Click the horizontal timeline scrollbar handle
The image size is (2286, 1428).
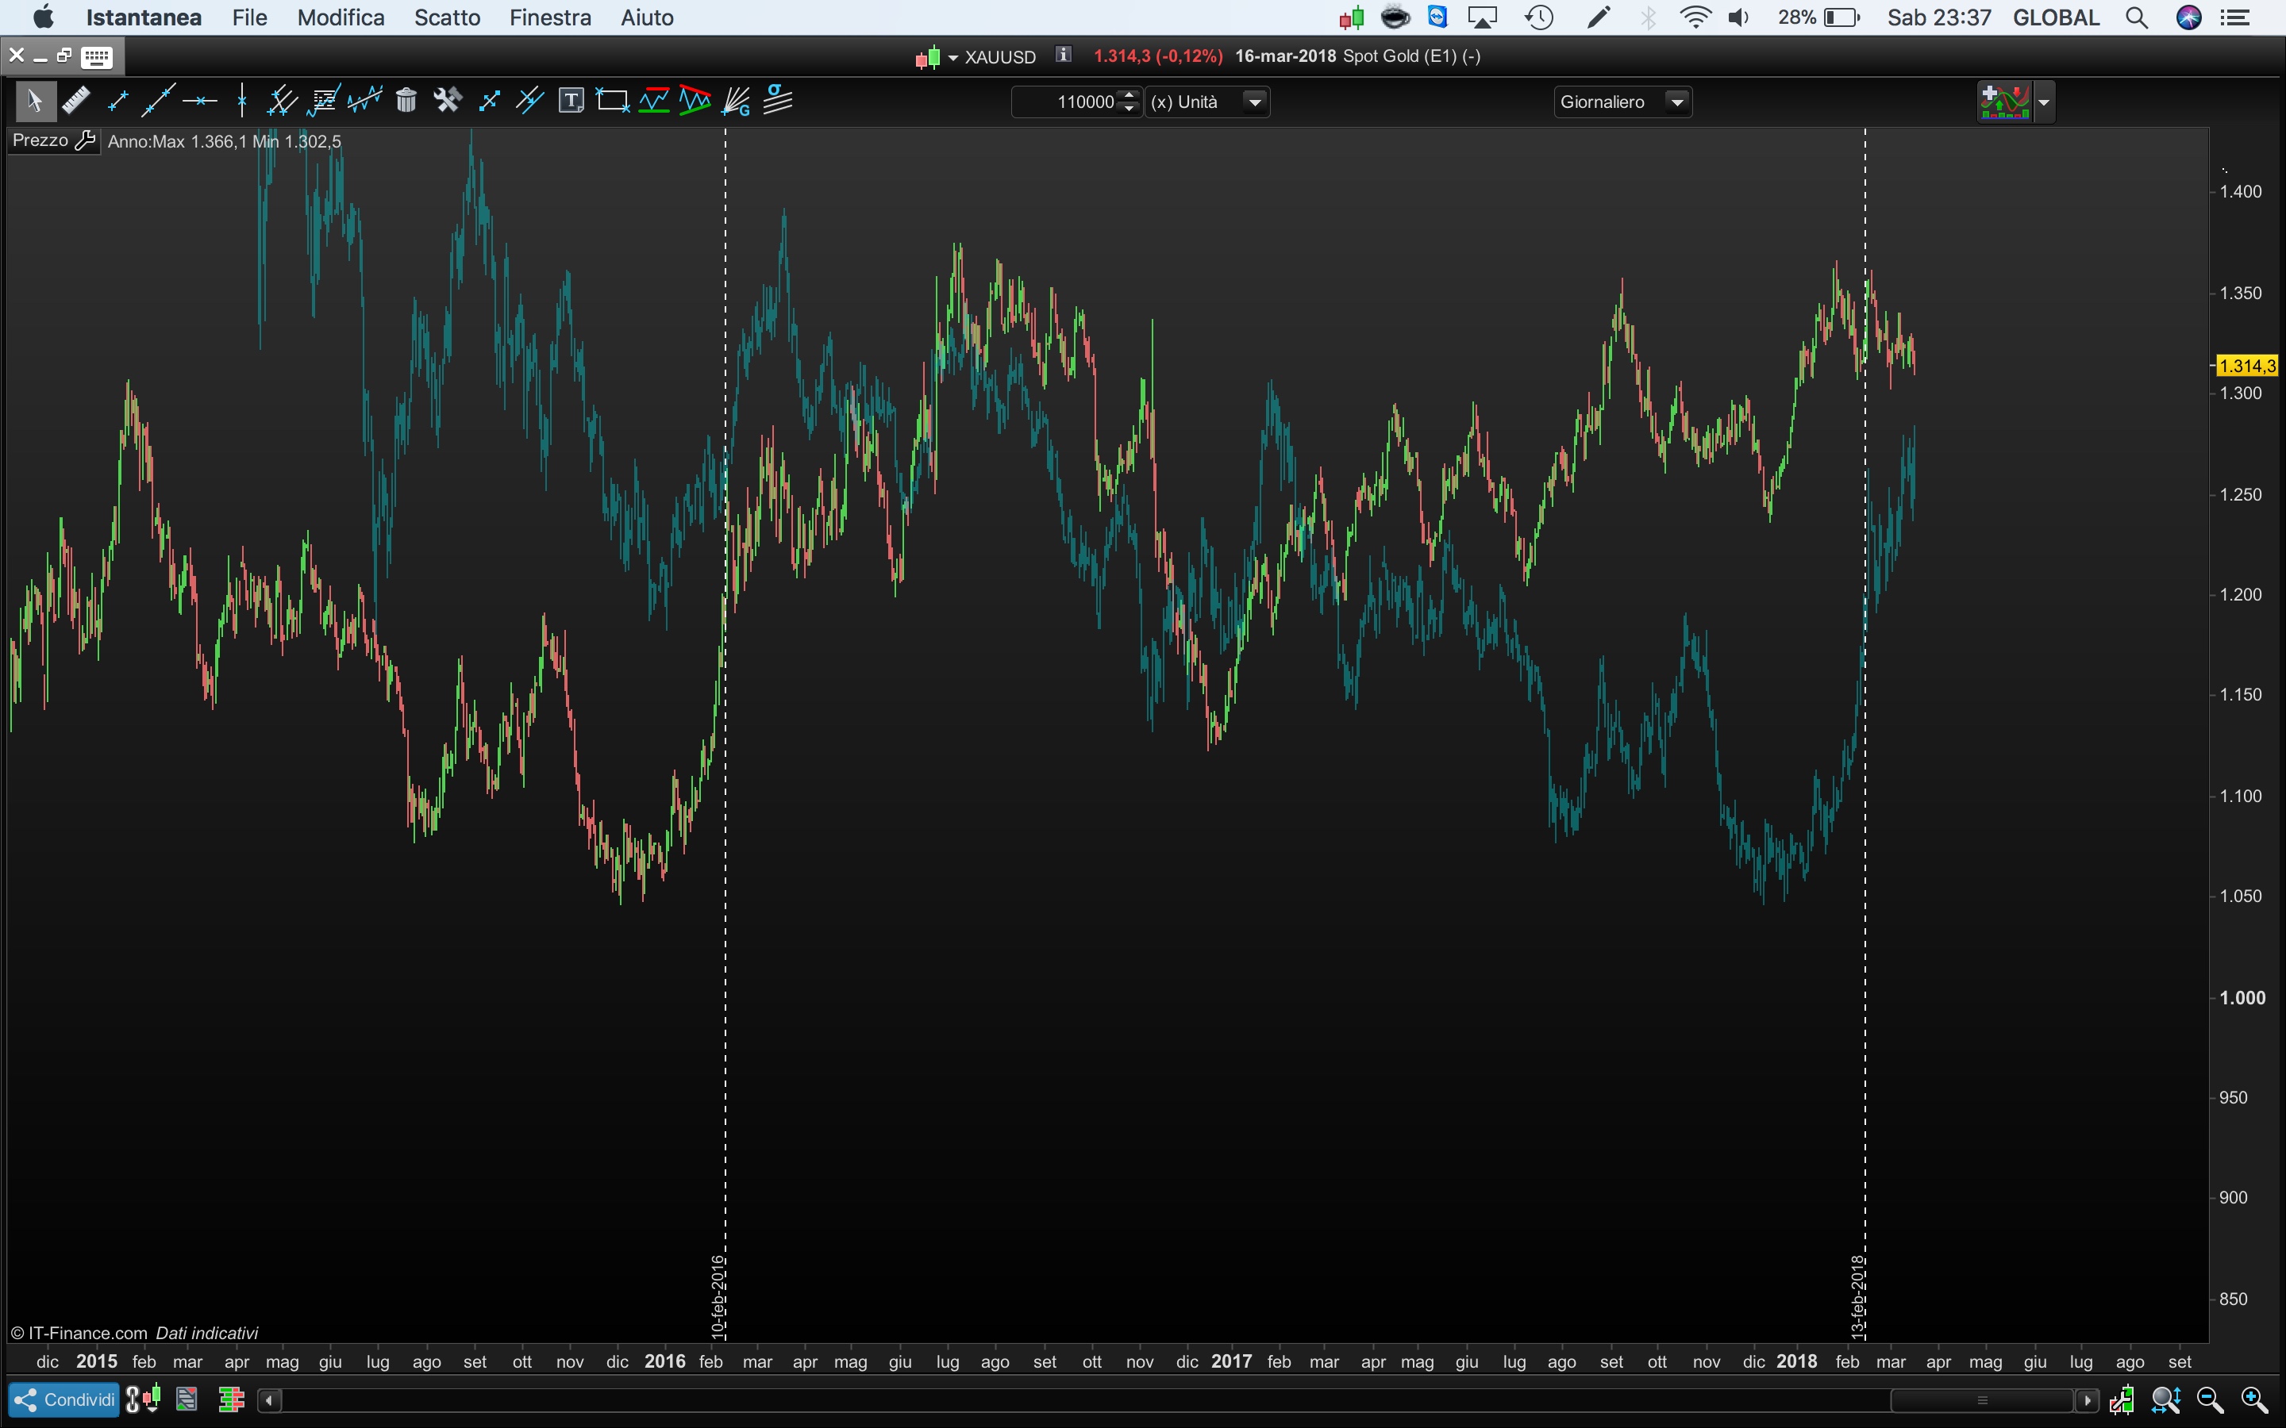tap(1982, 1399)
